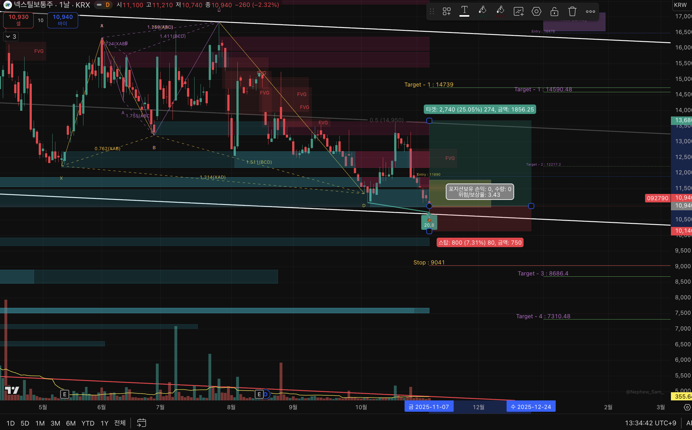
Task: Click the go-to-date calendar icon
Action: pyautogui.click(x=141, y=423)
